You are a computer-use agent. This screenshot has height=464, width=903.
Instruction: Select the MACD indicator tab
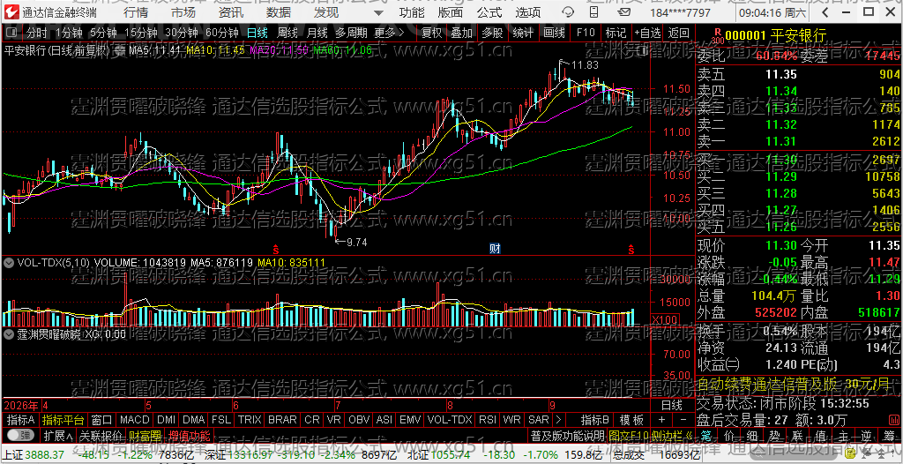click(134, 419)
